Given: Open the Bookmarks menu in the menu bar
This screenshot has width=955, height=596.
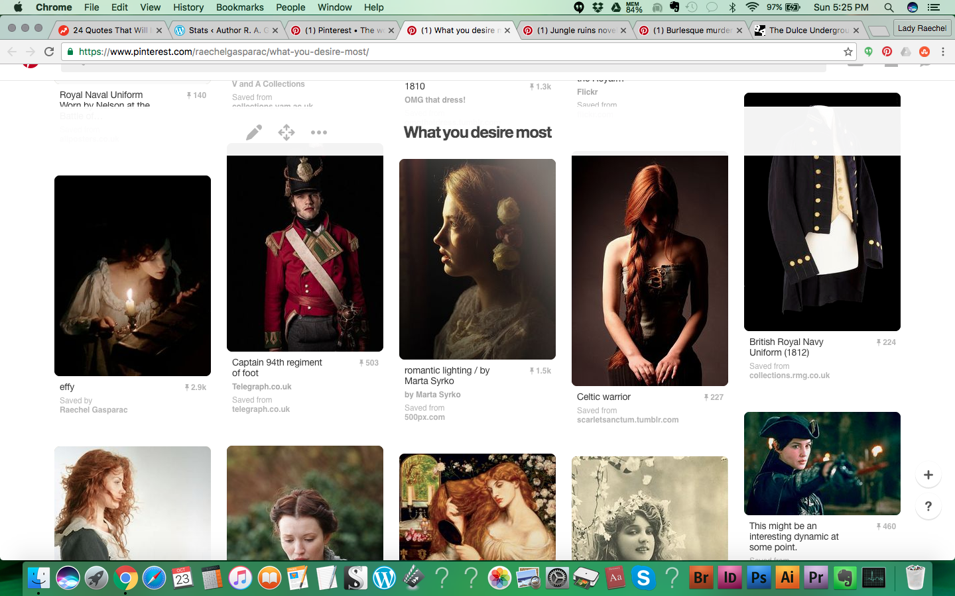Looking at the screenshot, I should tap(239, 7).
